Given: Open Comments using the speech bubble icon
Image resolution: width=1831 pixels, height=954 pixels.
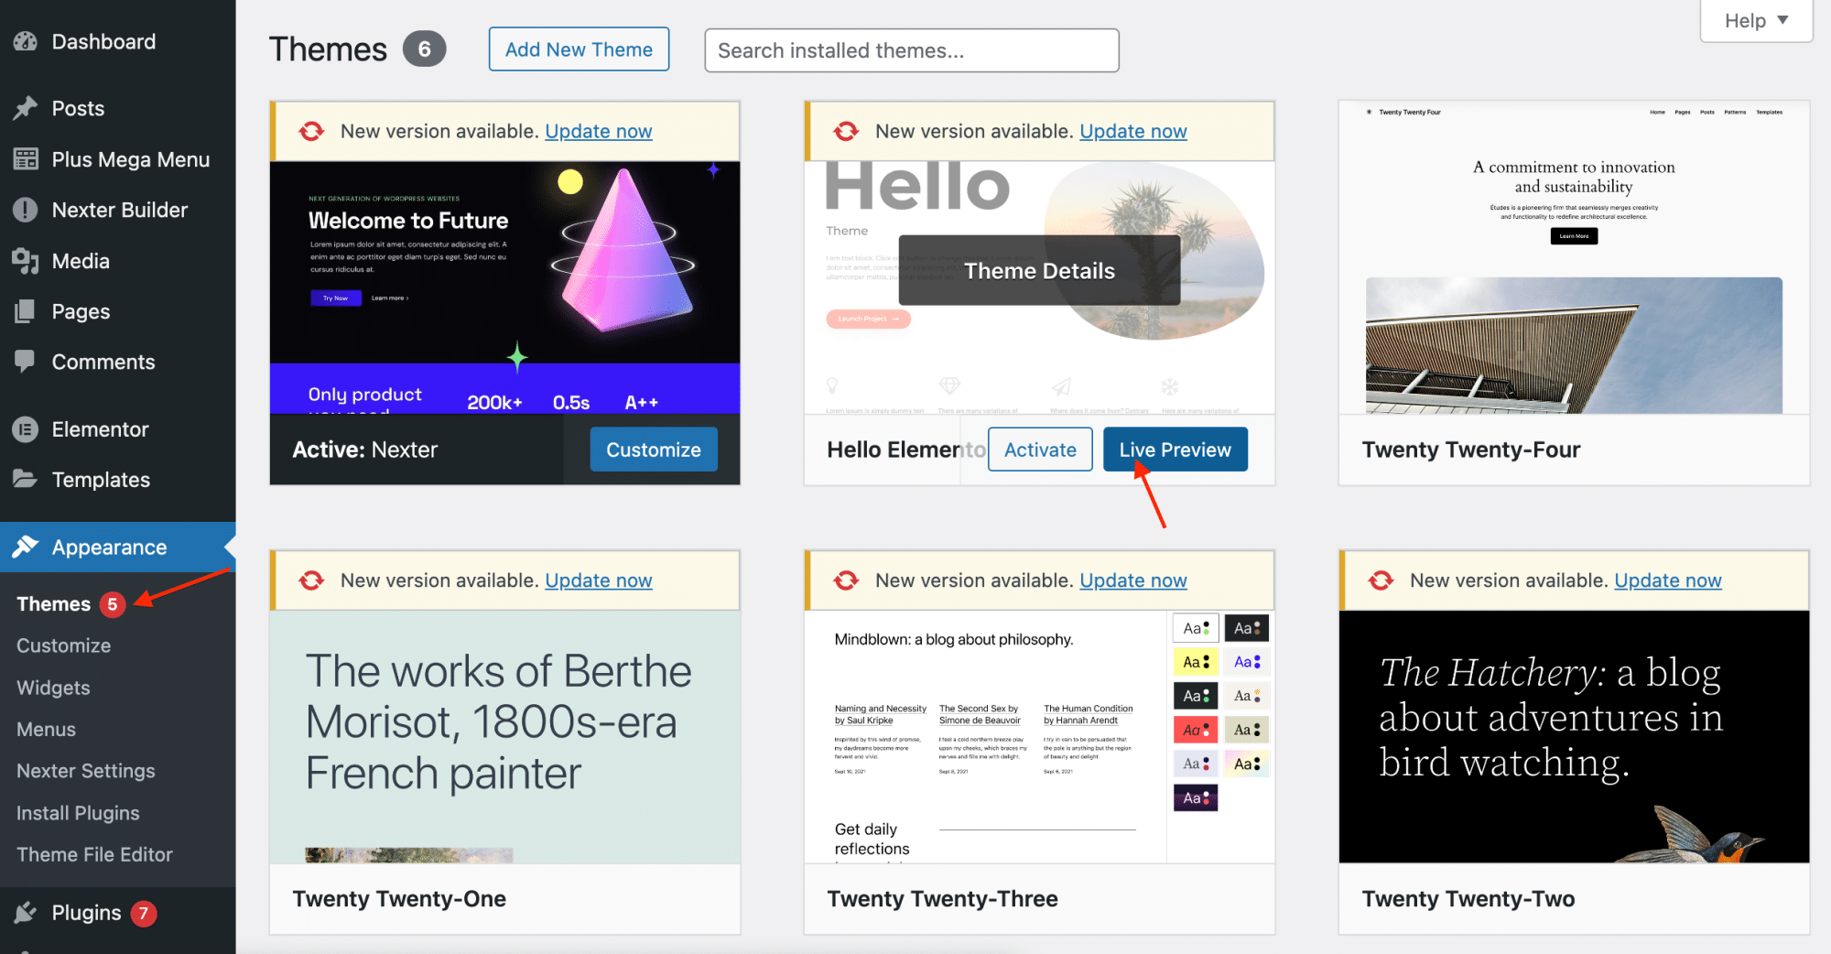Looking at the screenshot, I should [25, 362].
